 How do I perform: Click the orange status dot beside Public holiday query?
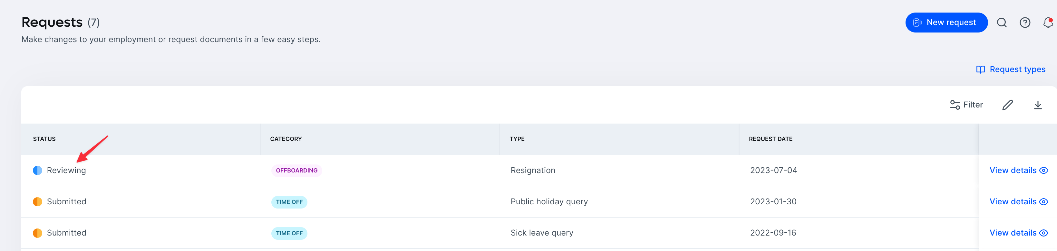coord(37,201)
